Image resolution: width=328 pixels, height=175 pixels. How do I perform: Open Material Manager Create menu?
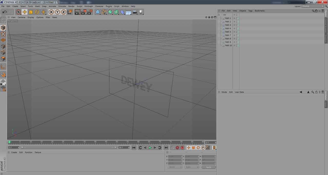[x=14, y=152]
